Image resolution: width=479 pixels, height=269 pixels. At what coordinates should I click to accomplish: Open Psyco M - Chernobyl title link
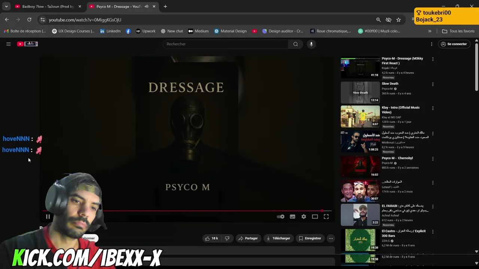point(397,158)
